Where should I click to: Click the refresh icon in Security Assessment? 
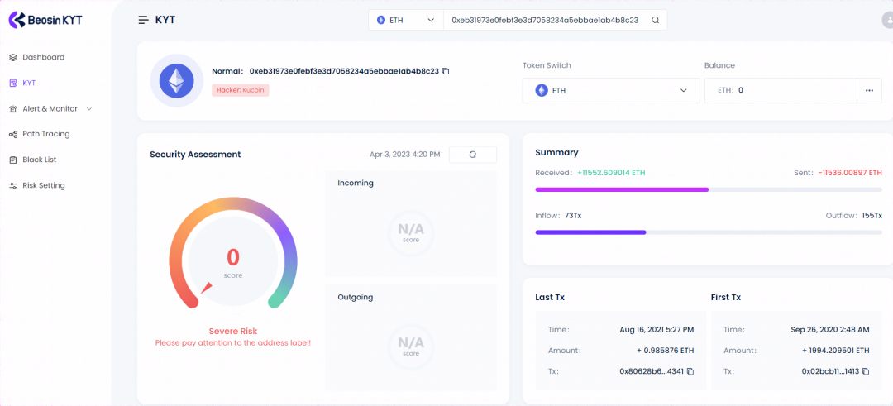[x=472, y=155]
